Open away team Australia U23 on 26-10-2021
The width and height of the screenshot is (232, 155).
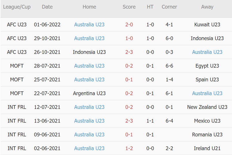(x=207, y=52)
